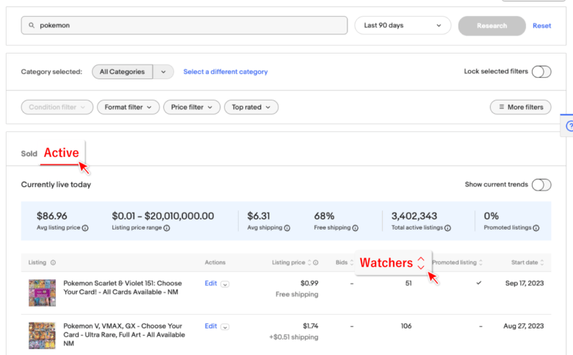Click the search magnifier icon
The image size is (573, 355).
pyautogui.click(x=31, y=26)
